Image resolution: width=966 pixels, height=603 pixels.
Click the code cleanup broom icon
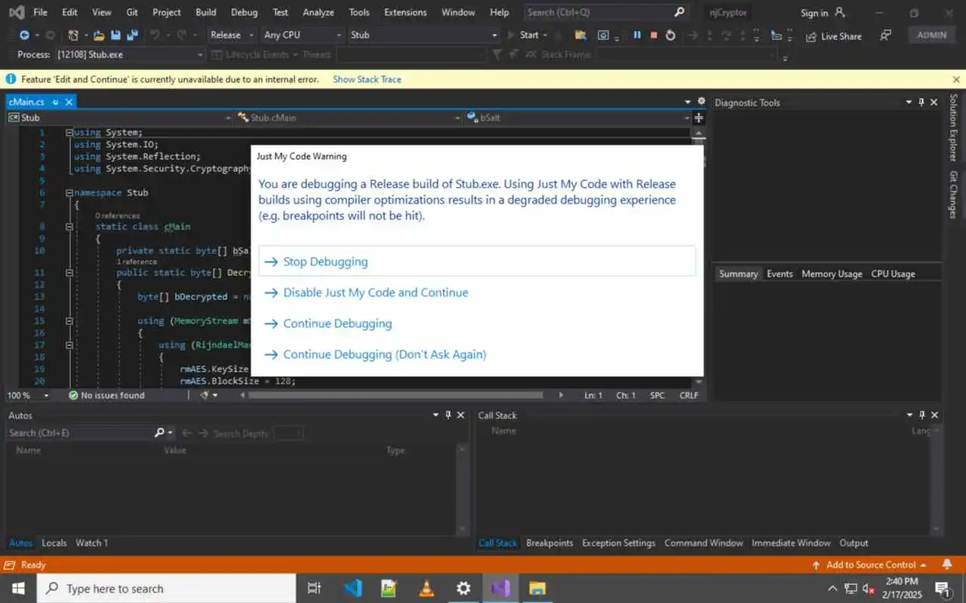tap(205, 395)
